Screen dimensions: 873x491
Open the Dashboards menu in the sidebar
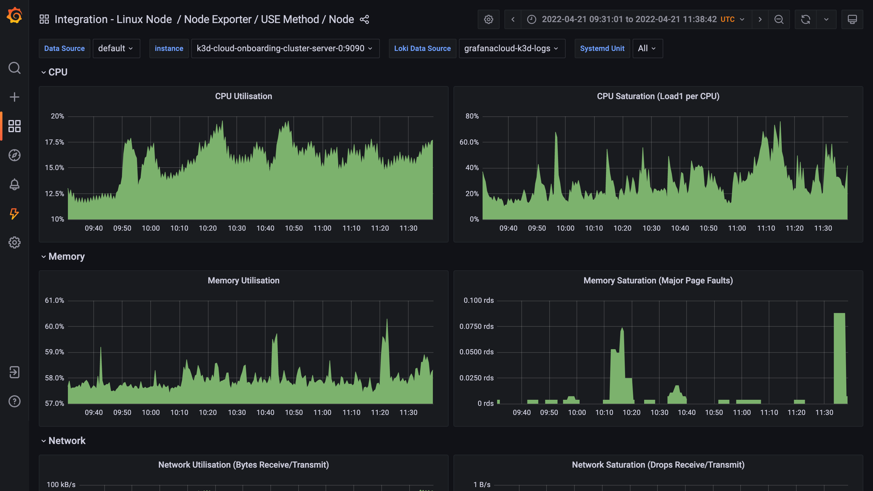pyautogui.click(x=15, y=126)
